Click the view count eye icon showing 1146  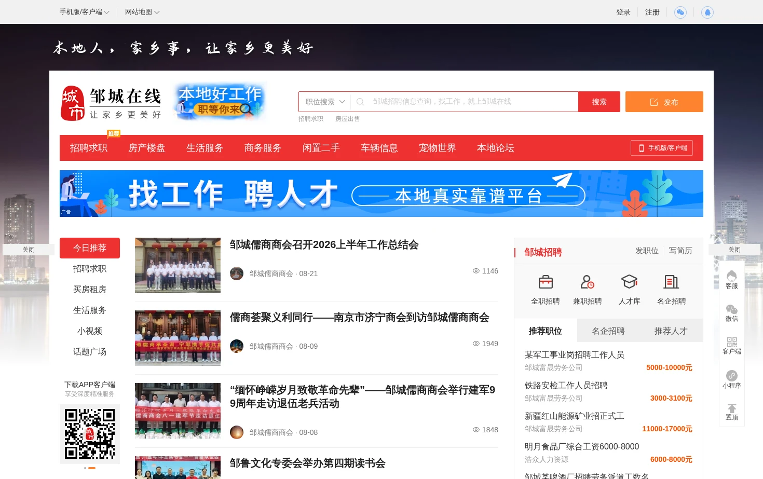476,271
